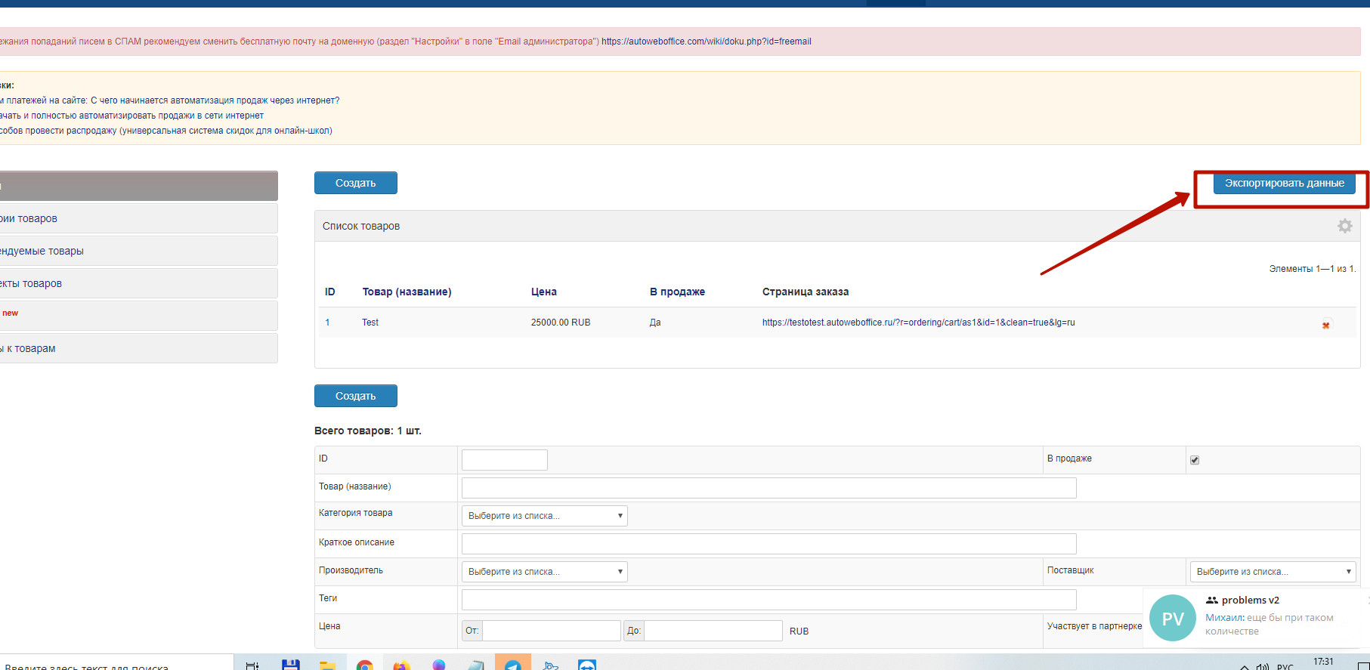Viewport: 1370px width, 670px height.
Task: Toggle the 'В продаже' filter checkbox
Action: point(1195,460)
